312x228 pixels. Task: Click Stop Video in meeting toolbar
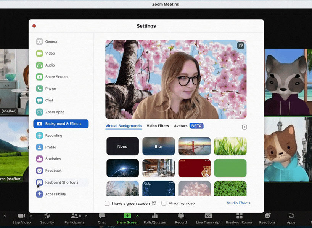(x=21, y=218)
